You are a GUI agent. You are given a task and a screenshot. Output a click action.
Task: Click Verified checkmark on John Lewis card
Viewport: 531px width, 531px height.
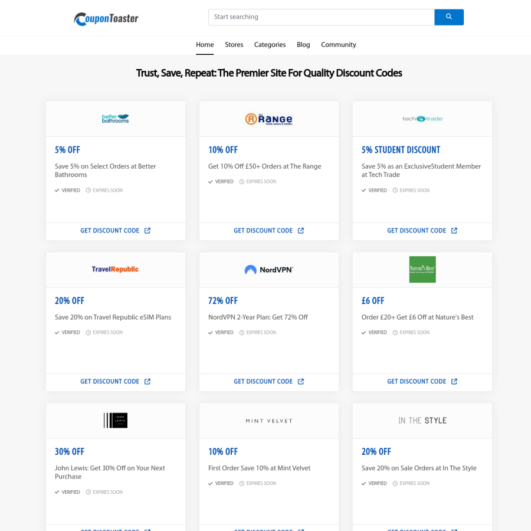click(x=57, y=492)
